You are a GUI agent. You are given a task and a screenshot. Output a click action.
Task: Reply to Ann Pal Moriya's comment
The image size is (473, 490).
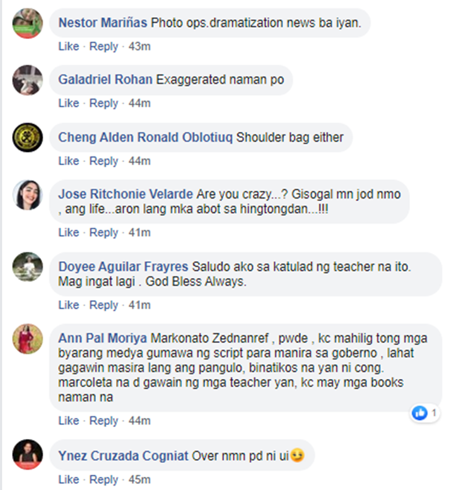[x=103, y=421]
